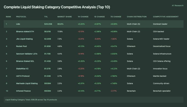Click the Rocket Pool protocol name
Screen dimensions: 187x107
(x=21, y=46)
